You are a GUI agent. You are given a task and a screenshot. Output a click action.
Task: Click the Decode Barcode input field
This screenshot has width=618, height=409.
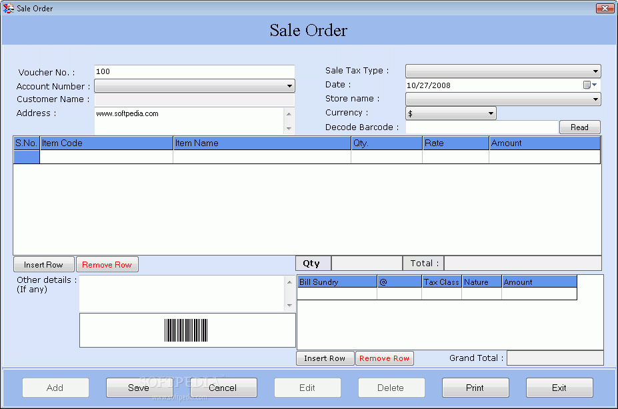481,127
